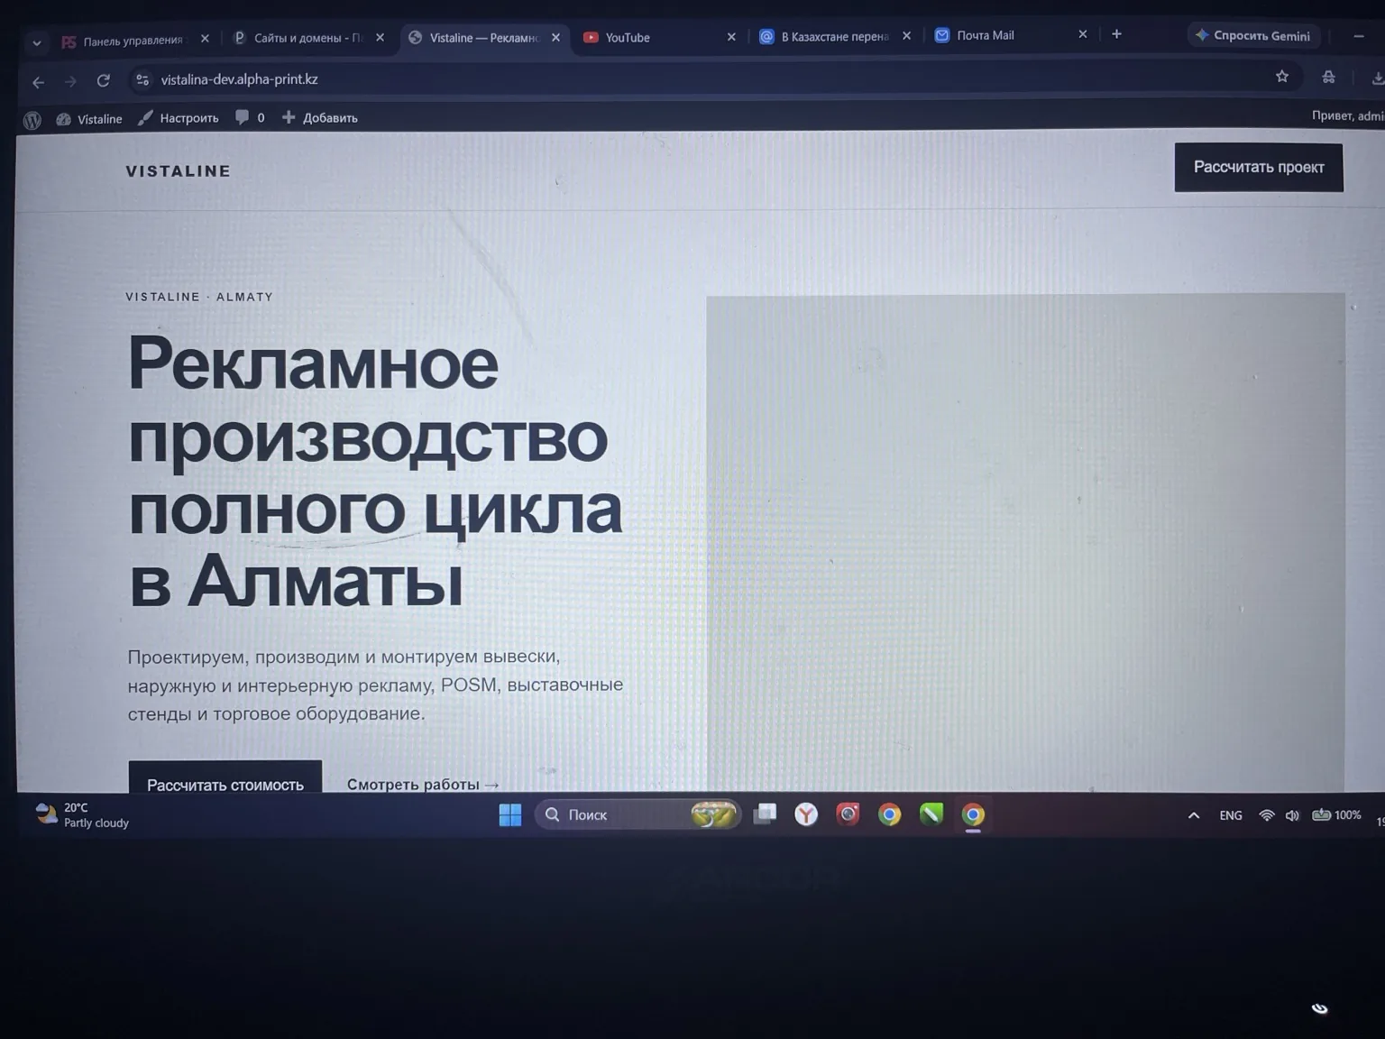Open the Wi-Fi network settings
This screenshot has height=1039, width=1385.
[1267, 815]
